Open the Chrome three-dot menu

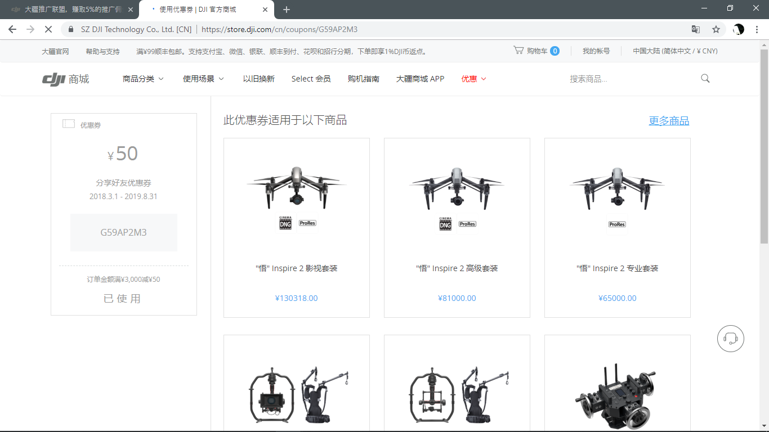point(757,29)
